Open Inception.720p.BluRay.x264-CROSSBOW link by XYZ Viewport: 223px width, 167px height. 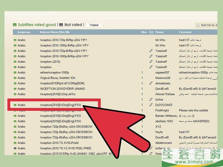pos(66,127)
